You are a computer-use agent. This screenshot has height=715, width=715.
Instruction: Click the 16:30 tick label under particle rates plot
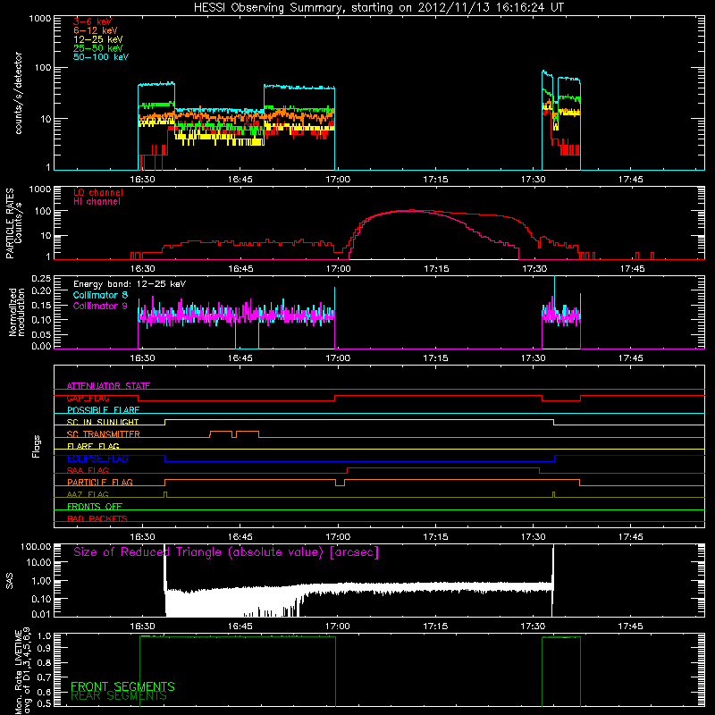pos(143,269)
